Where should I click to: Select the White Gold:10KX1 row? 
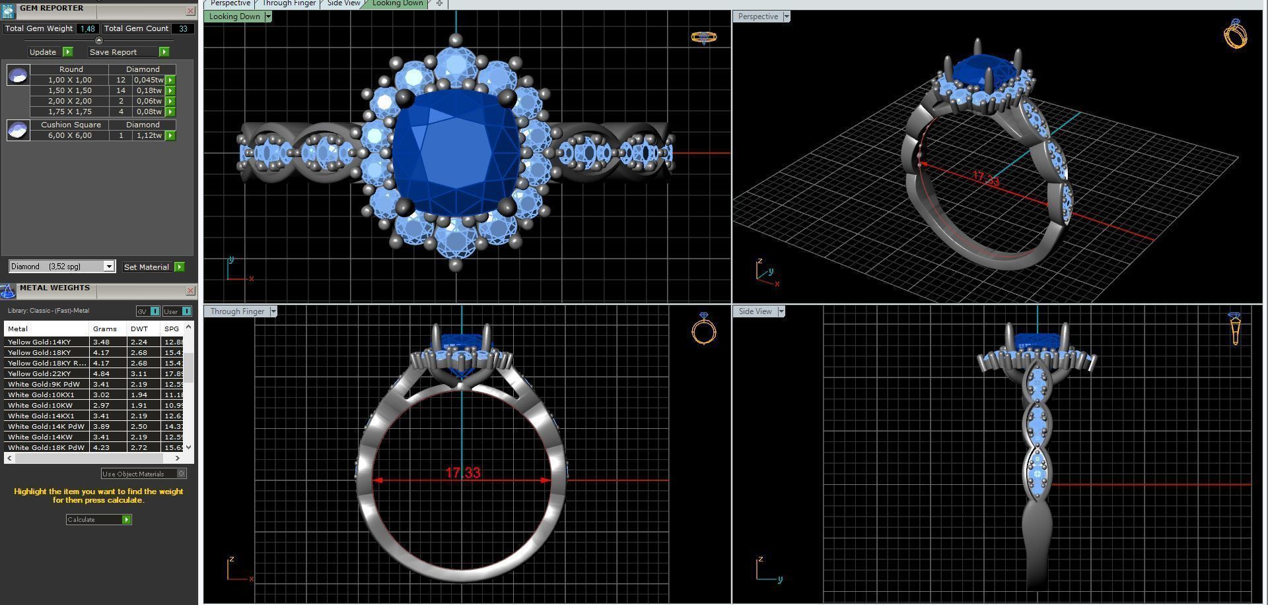click(94, 395)
